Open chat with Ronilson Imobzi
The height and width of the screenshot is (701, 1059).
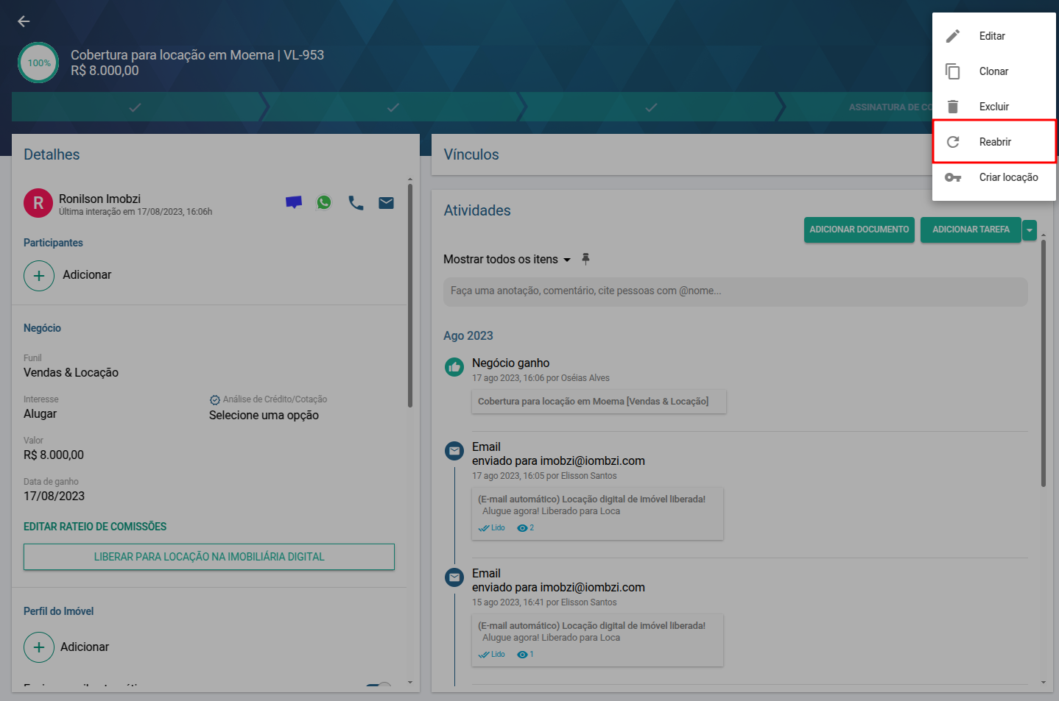pyautogui.click(x=294, y=202)
